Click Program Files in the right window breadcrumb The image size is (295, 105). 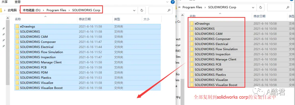[192, 7]
